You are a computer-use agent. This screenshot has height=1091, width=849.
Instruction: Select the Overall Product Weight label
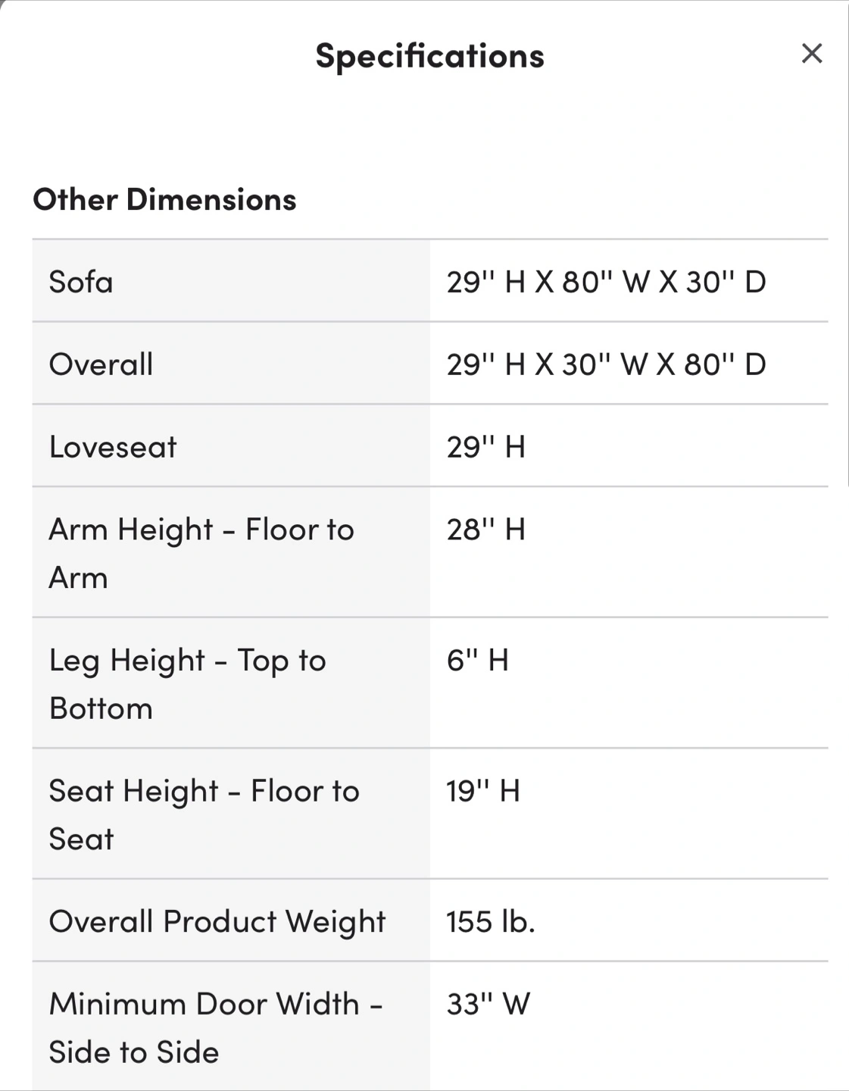click(x=217, y=921)
